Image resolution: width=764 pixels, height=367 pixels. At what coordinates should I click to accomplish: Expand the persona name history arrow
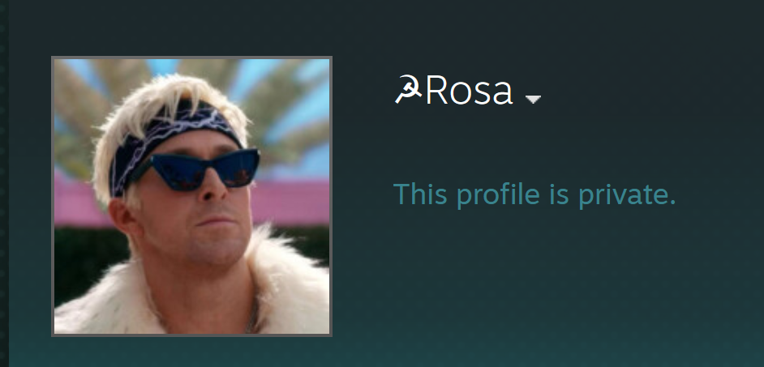(x=533, y=100)
